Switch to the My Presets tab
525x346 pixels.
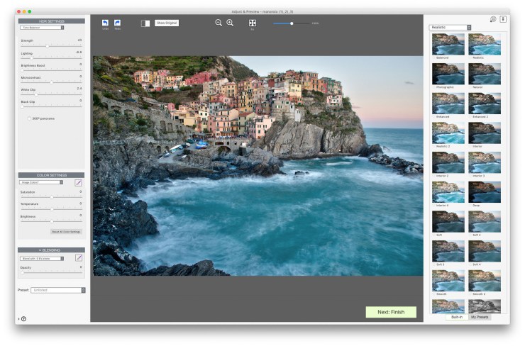tap(480, 317)
